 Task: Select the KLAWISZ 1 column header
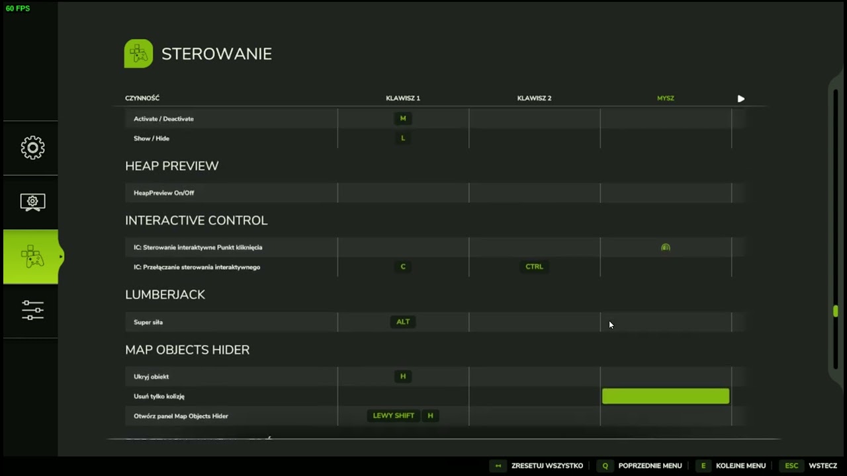403,98
